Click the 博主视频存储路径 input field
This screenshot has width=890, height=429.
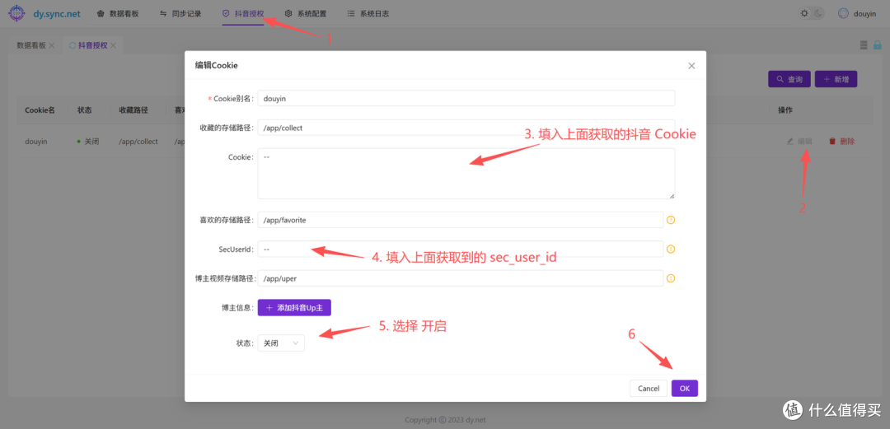pos(461,278)
